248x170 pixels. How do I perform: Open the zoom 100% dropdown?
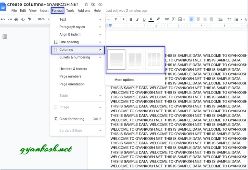pos(43,19)
